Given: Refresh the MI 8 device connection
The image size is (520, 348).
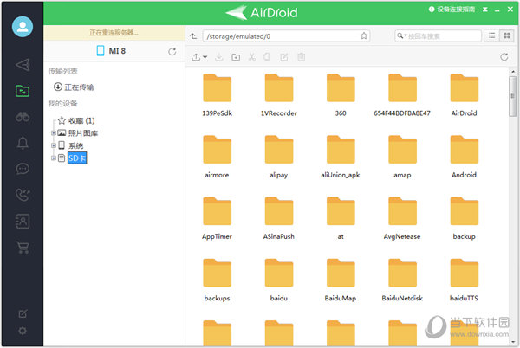Looking at the screenshot, I should point(172,51).
